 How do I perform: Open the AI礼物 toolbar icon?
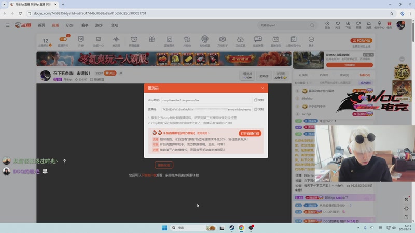click(x=187, y=41)
